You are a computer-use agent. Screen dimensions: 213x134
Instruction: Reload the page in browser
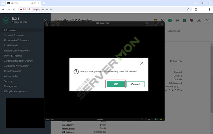pos(14,10)
